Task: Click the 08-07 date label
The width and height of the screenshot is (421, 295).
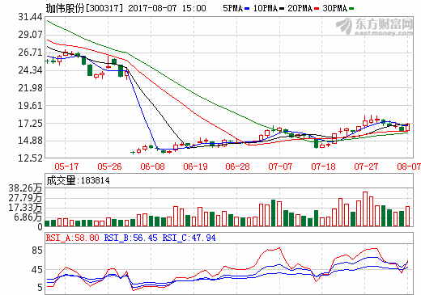Action: click(409, 166)
